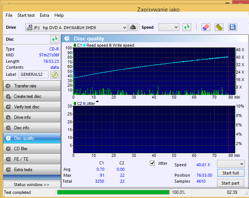The width and height of the screenshot is (249, 198).
Task: Uncheck the Jitter checkbox
Action: point(152,163)
